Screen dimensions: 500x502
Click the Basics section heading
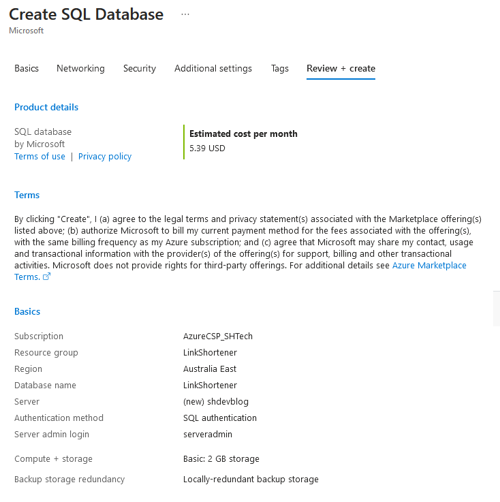27,311
